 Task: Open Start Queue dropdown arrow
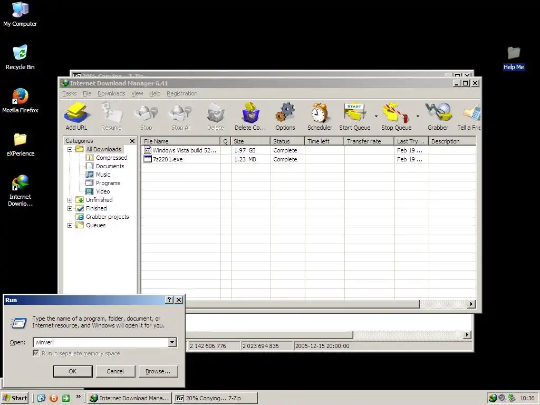[376, 116]
